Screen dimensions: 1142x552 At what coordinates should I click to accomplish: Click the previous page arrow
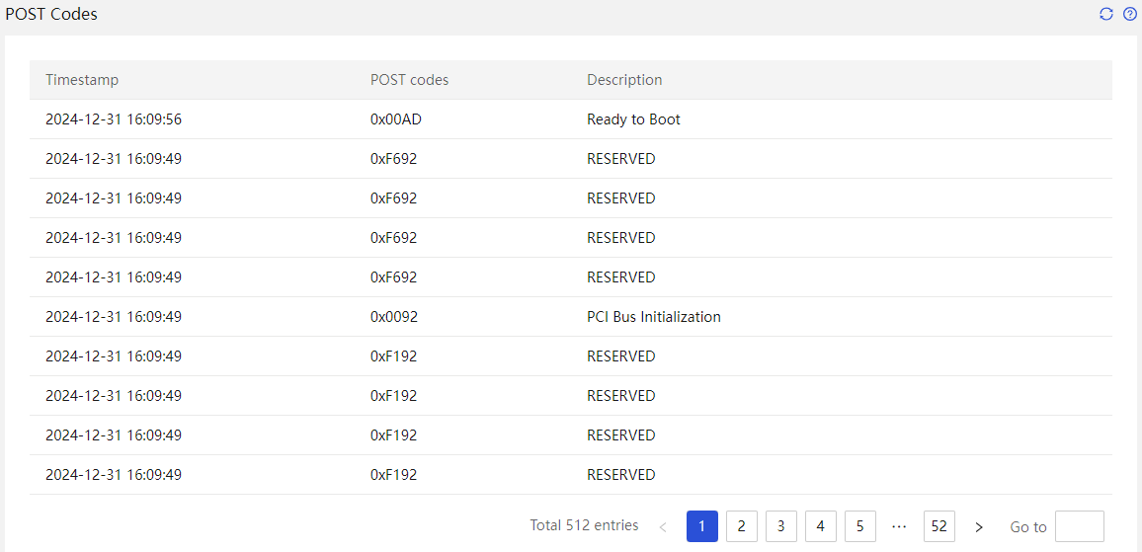click(663, 526)
